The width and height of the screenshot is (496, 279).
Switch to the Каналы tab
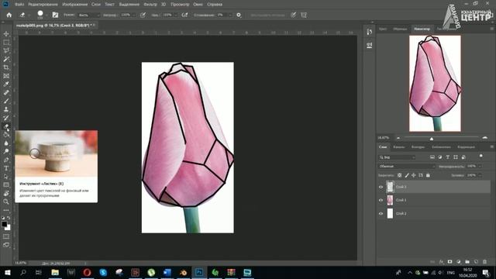[399, 147]
